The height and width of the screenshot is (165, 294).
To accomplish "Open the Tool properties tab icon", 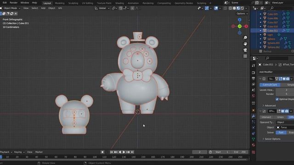I will click(x=253, y=66).
